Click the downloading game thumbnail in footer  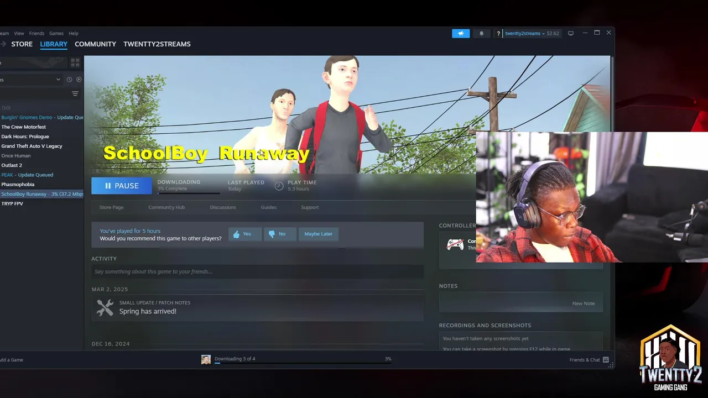click(206, 360)
